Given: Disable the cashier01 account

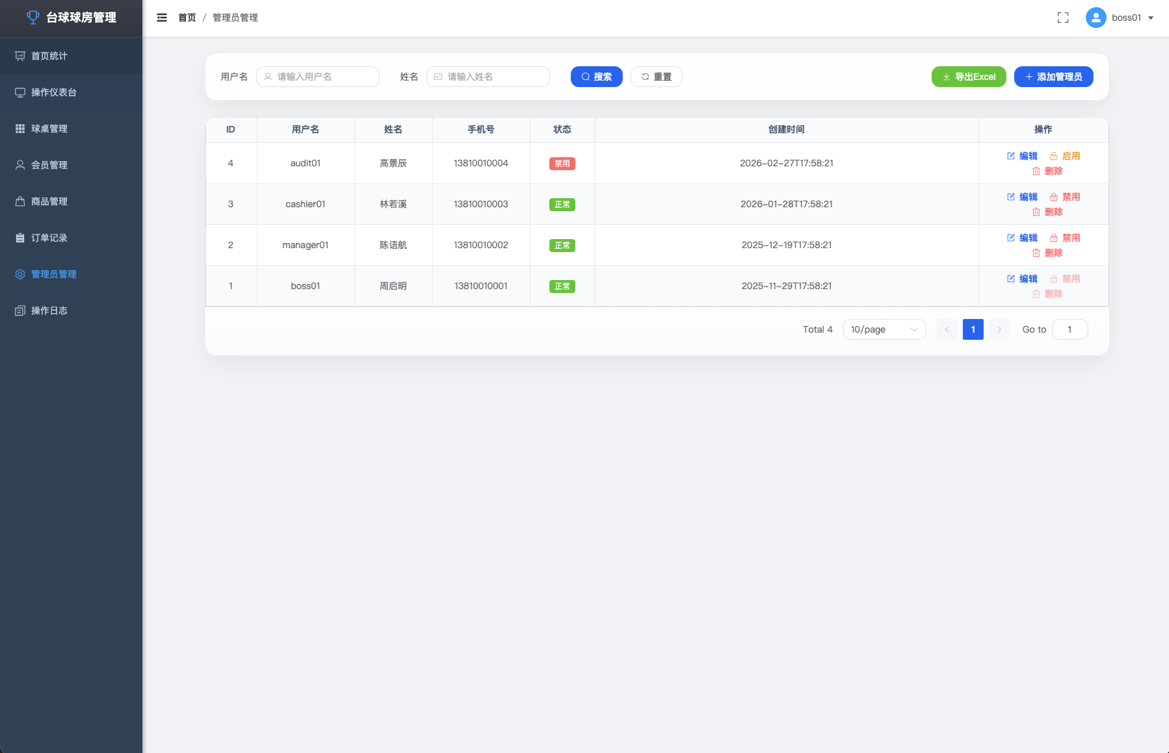Looking at the screenshot, I should pyautogui.click(x=1065, y=197).
